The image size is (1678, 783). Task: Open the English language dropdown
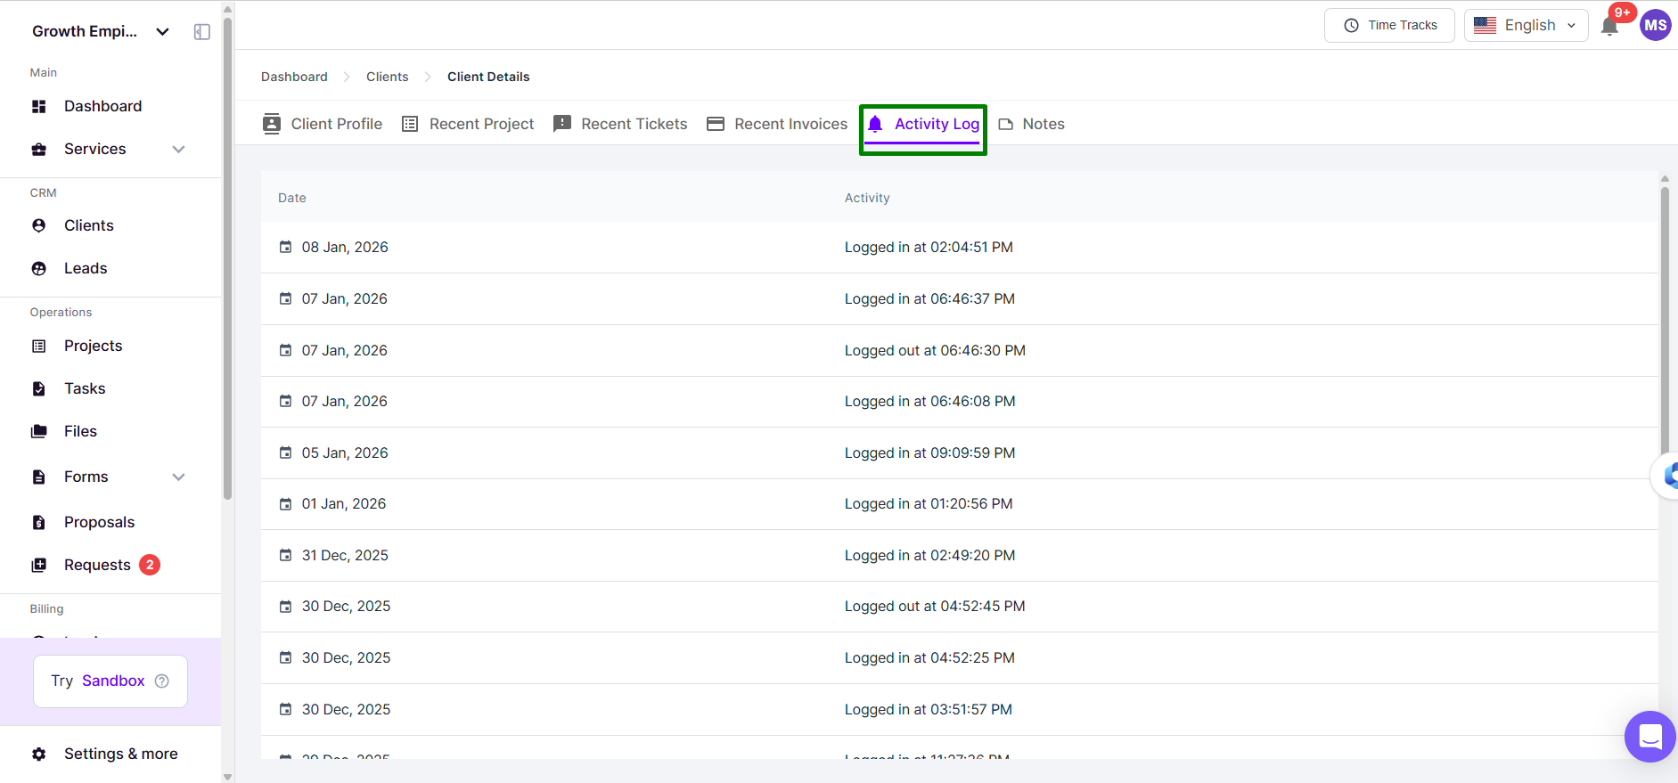(1526, 26)
